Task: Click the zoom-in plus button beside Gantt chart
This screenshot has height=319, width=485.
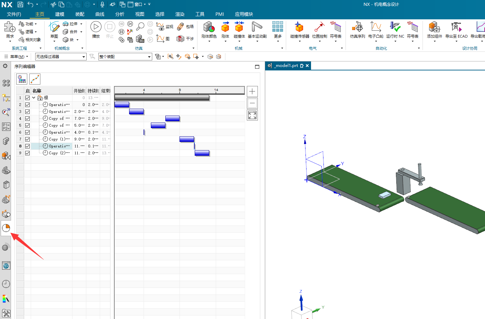Action: (x=252, y=91)
